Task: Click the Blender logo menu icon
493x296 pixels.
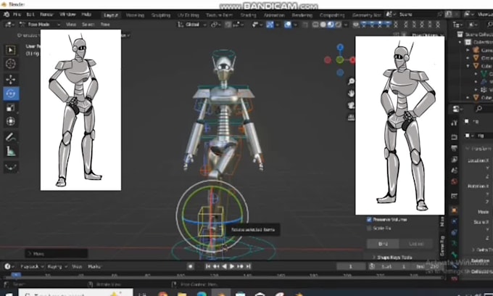Action: click(7, 15)
